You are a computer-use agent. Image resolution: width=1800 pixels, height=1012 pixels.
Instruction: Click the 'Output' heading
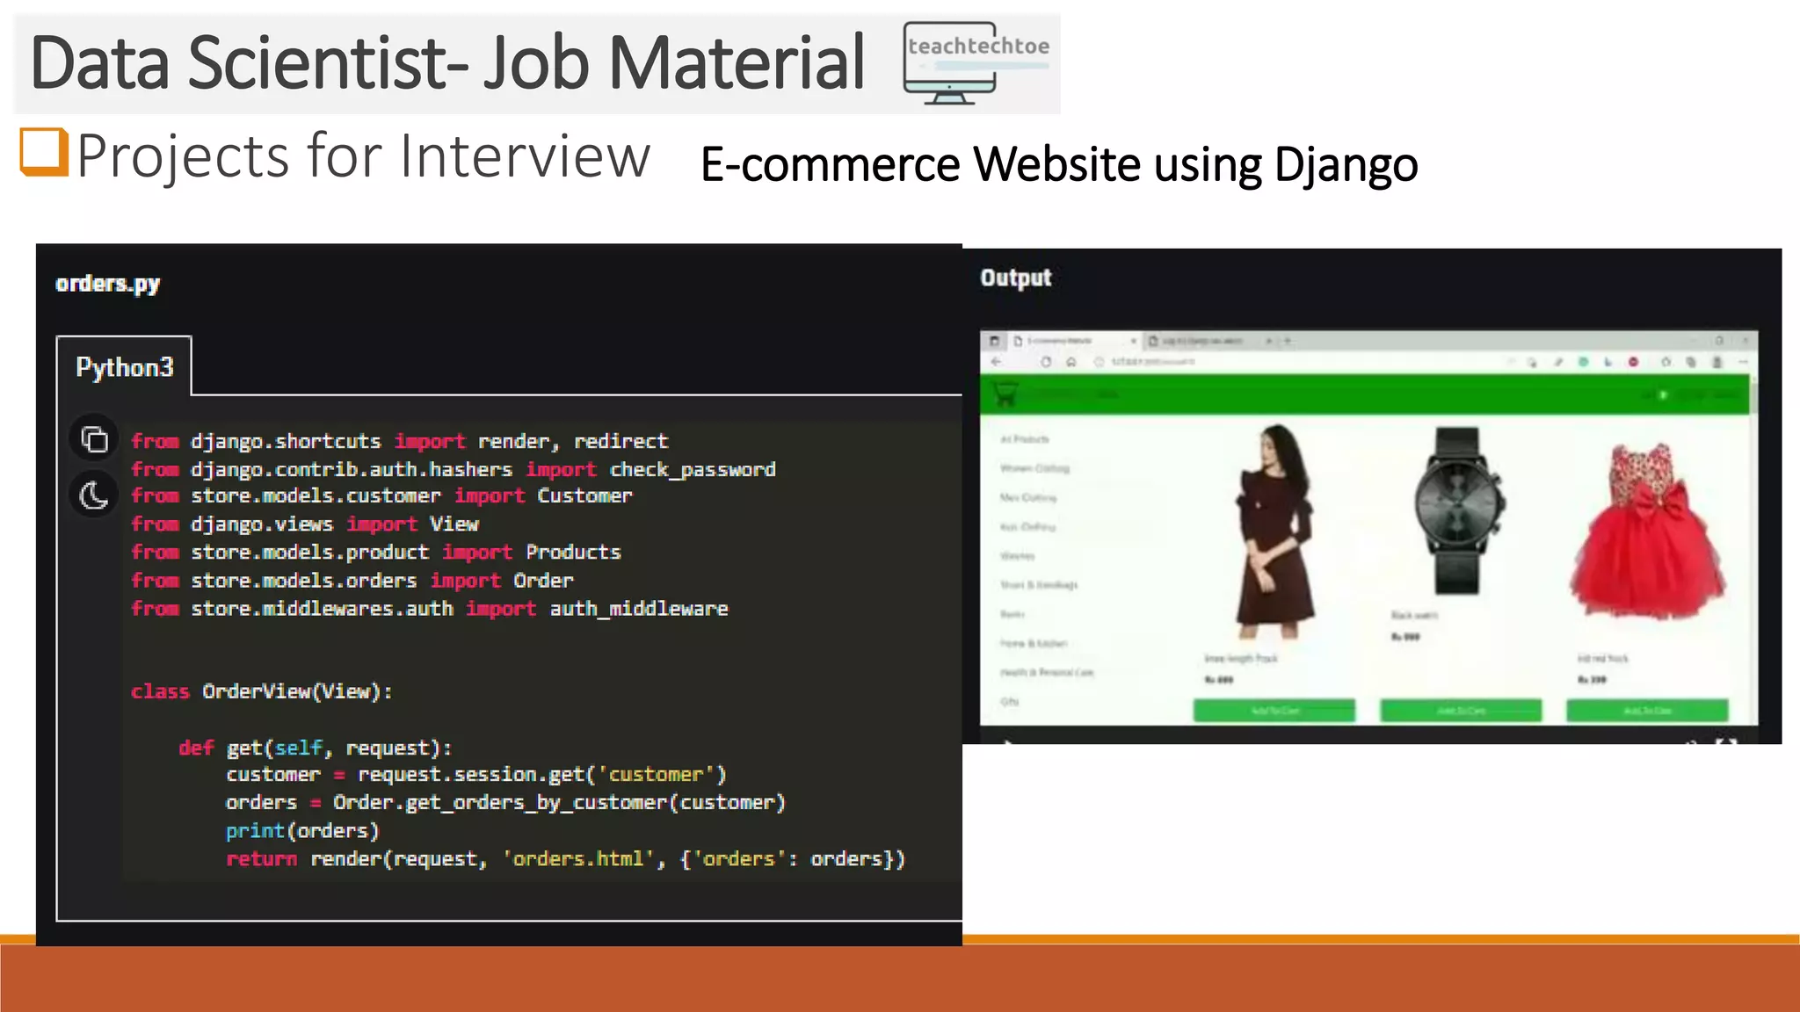[x=1016, y=278]
